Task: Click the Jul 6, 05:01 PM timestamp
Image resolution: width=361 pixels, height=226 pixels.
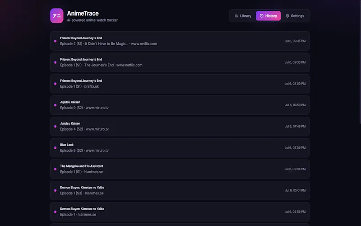Action: click(x=296, y=190)
